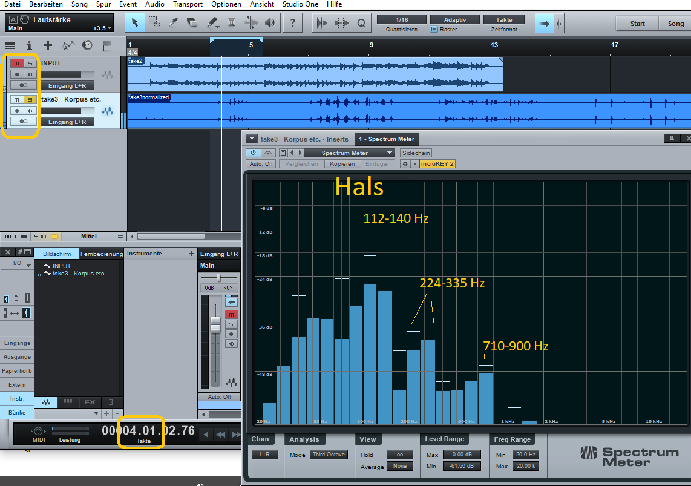691x486 pixels.
Task: Solo the INPUT track
Action: [x=30, y=64]
